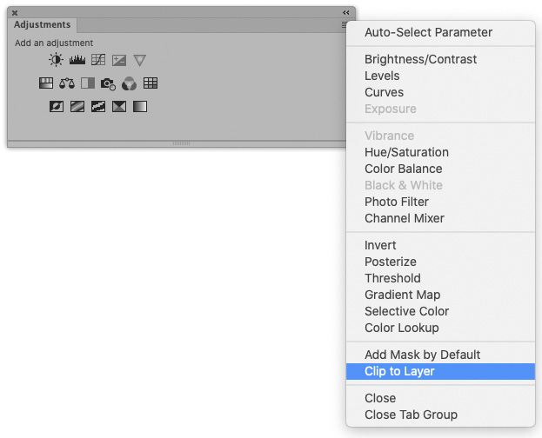
Task: Click the Threshold adjustment icon
Action: click(98, 107)
